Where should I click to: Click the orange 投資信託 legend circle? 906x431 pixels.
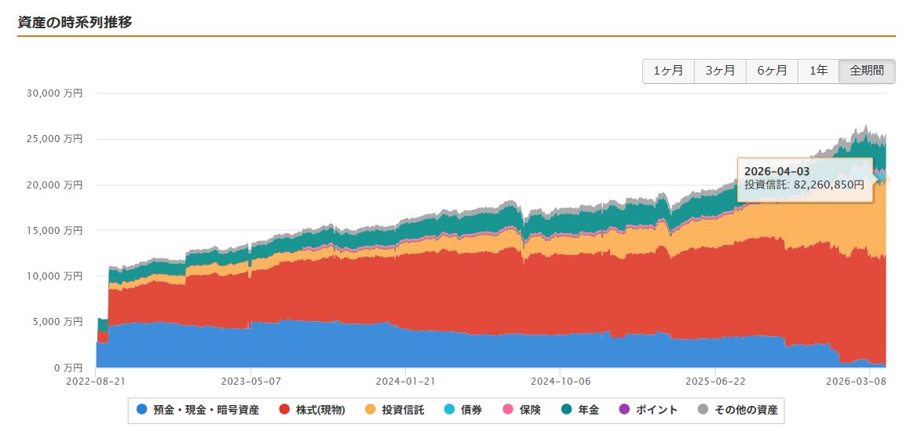click(x=371, y=410)
